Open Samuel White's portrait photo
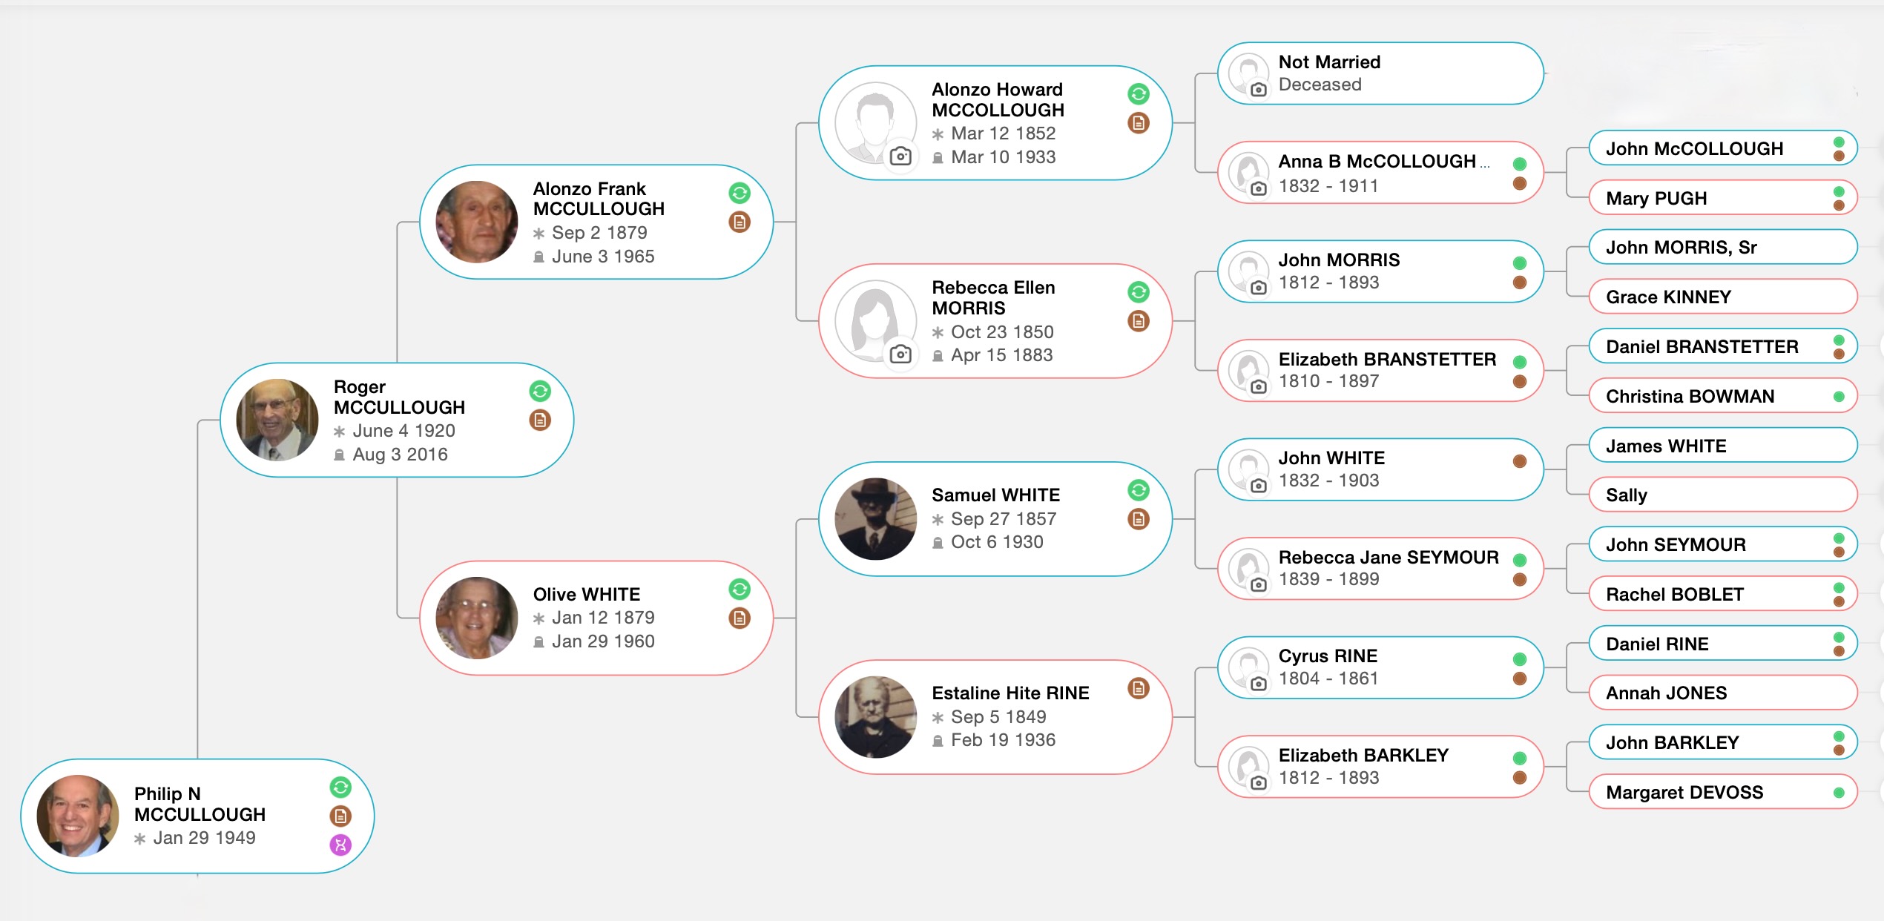Image resolution: width=1884 pixels, height=921 pixels. pos(875,518)
